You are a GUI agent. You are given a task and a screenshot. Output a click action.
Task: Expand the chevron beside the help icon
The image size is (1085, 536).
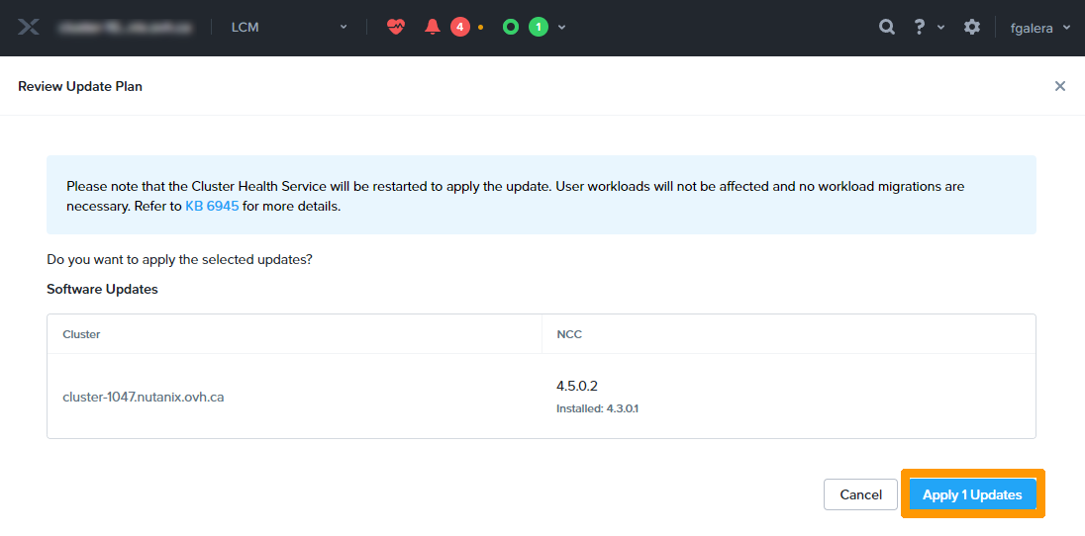(940, 27)
